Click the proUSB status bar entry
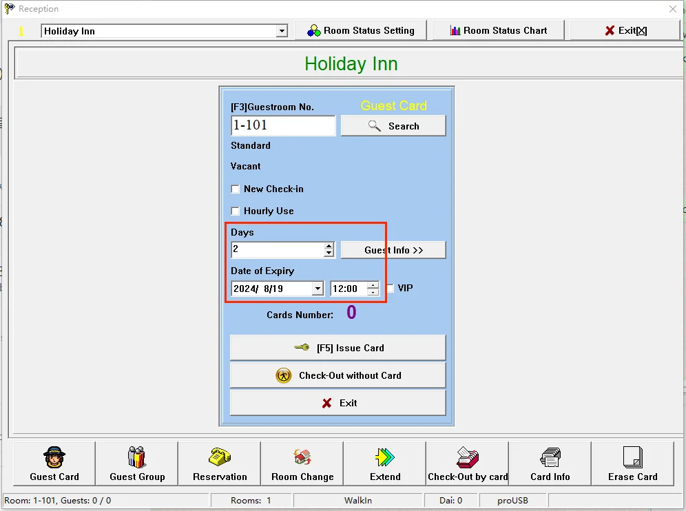The image size is (686, 511). point(512,501)
